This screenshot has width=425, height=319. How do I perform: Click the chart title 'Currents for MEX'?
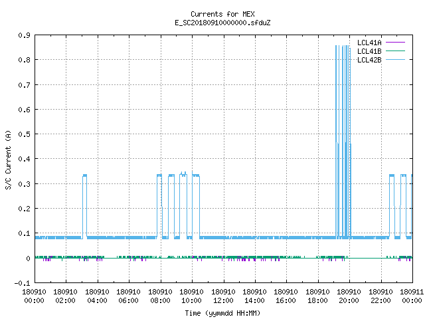click(x=222, y=14)
